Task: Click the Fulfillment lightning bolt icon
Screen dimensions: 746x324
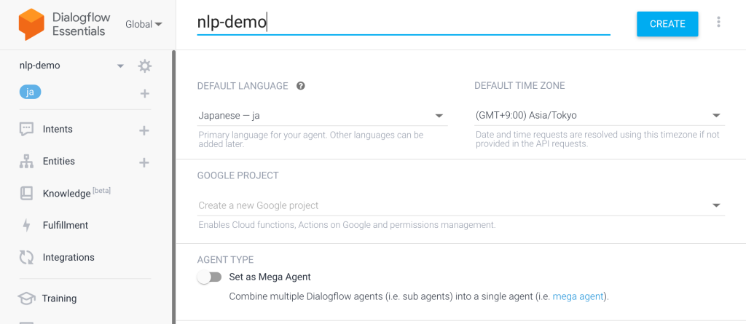Action: pos(27,226)
